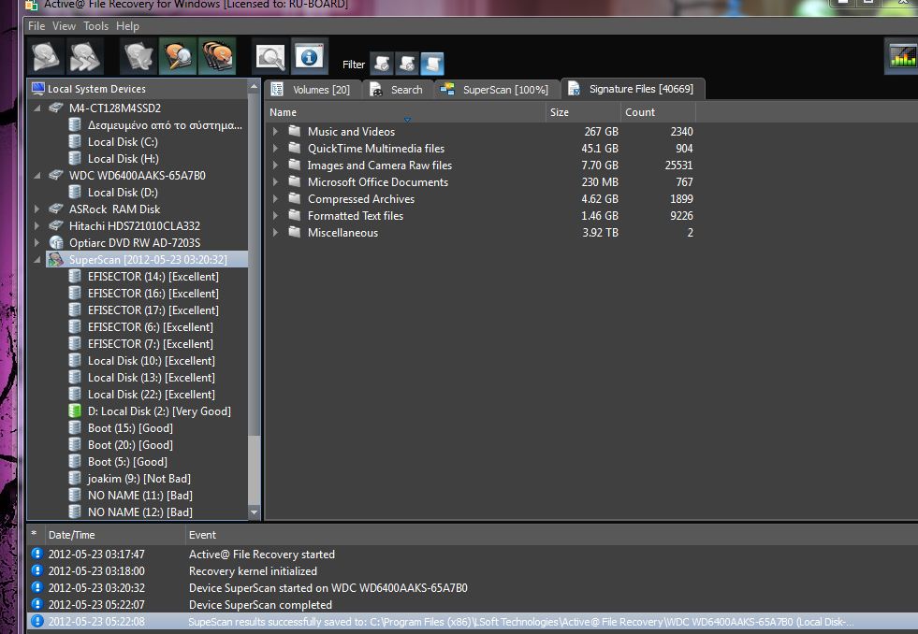The image size is (918, 634).
Task: Select Local Disk (D:) under WDC drive
Action: (123, 193)
